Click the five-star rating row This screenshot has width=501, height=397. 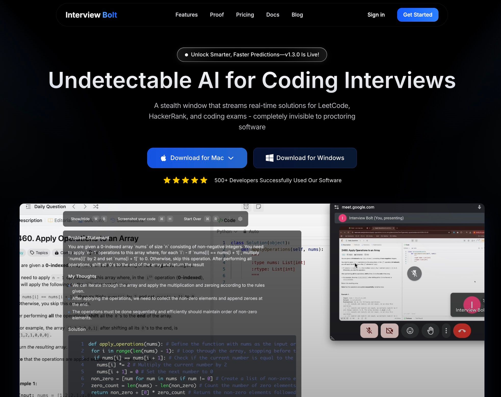pyautogui.click(x=185, y=180)
